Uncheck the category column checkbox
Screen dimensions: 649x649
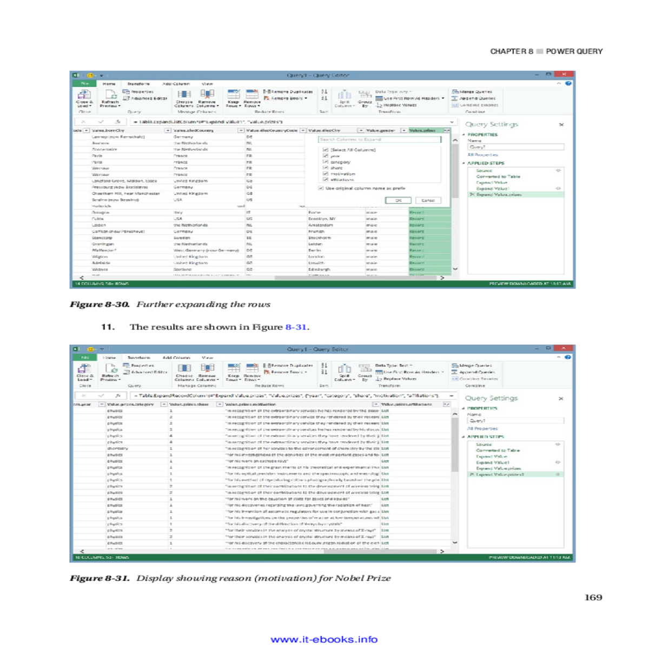pos(326,162)
